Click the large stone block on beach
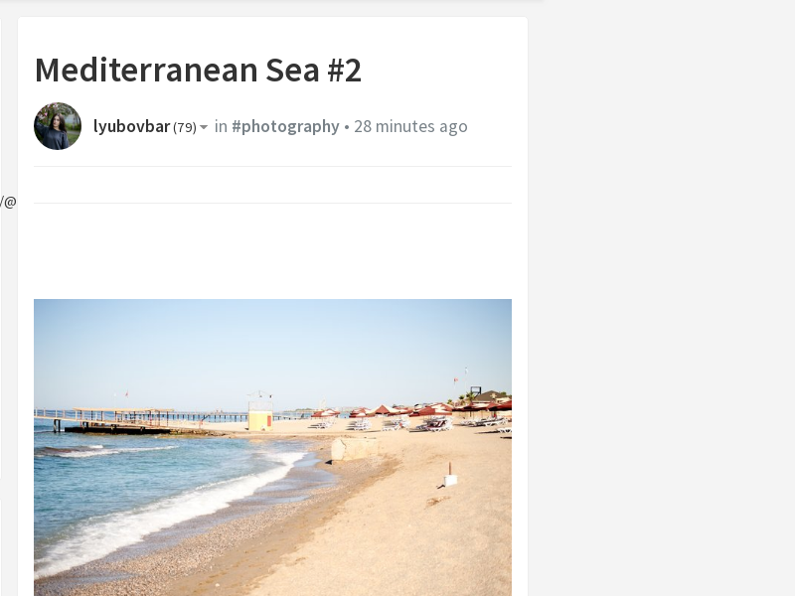This screenshot has width=795, height=596. click(x=355, y=450)
